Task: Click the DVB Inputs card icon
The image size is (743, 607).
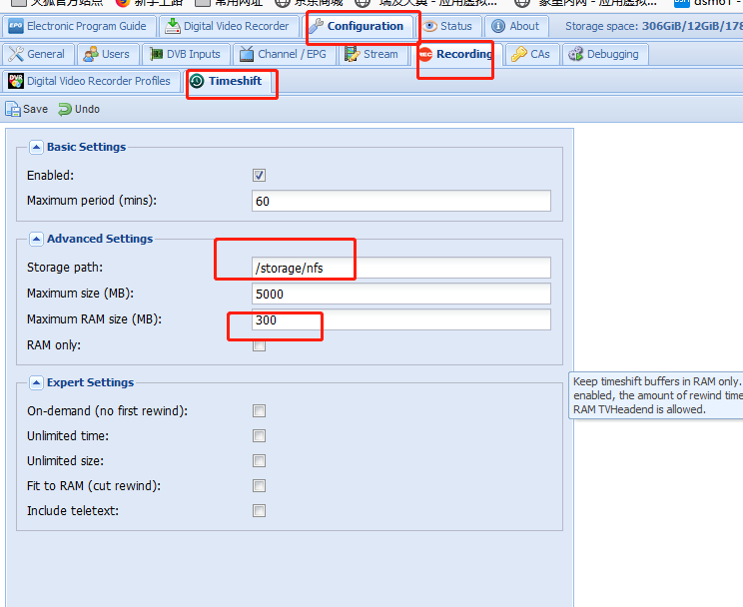Action: [x=157, y=54]
